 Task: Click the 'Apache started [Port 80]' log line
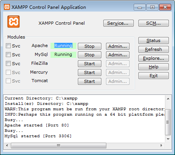pyautogui.click(x=37, y=125)
